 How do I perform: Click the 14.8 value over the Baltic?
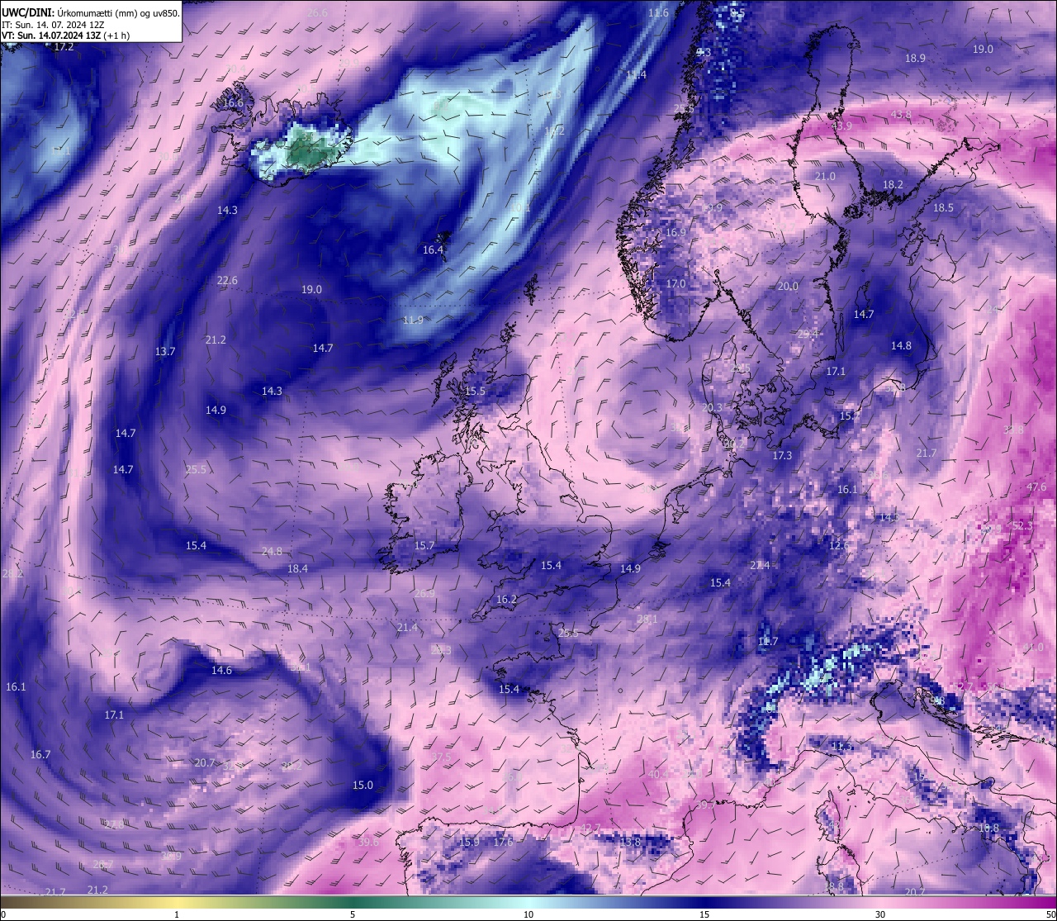901,346
